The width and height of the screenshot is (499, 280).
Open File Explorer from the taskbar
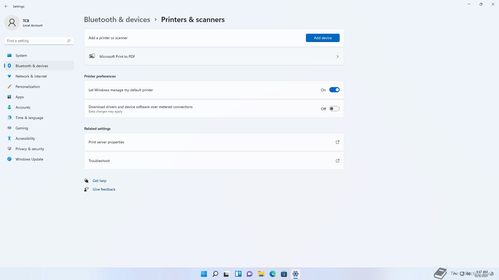click(261, 274)
